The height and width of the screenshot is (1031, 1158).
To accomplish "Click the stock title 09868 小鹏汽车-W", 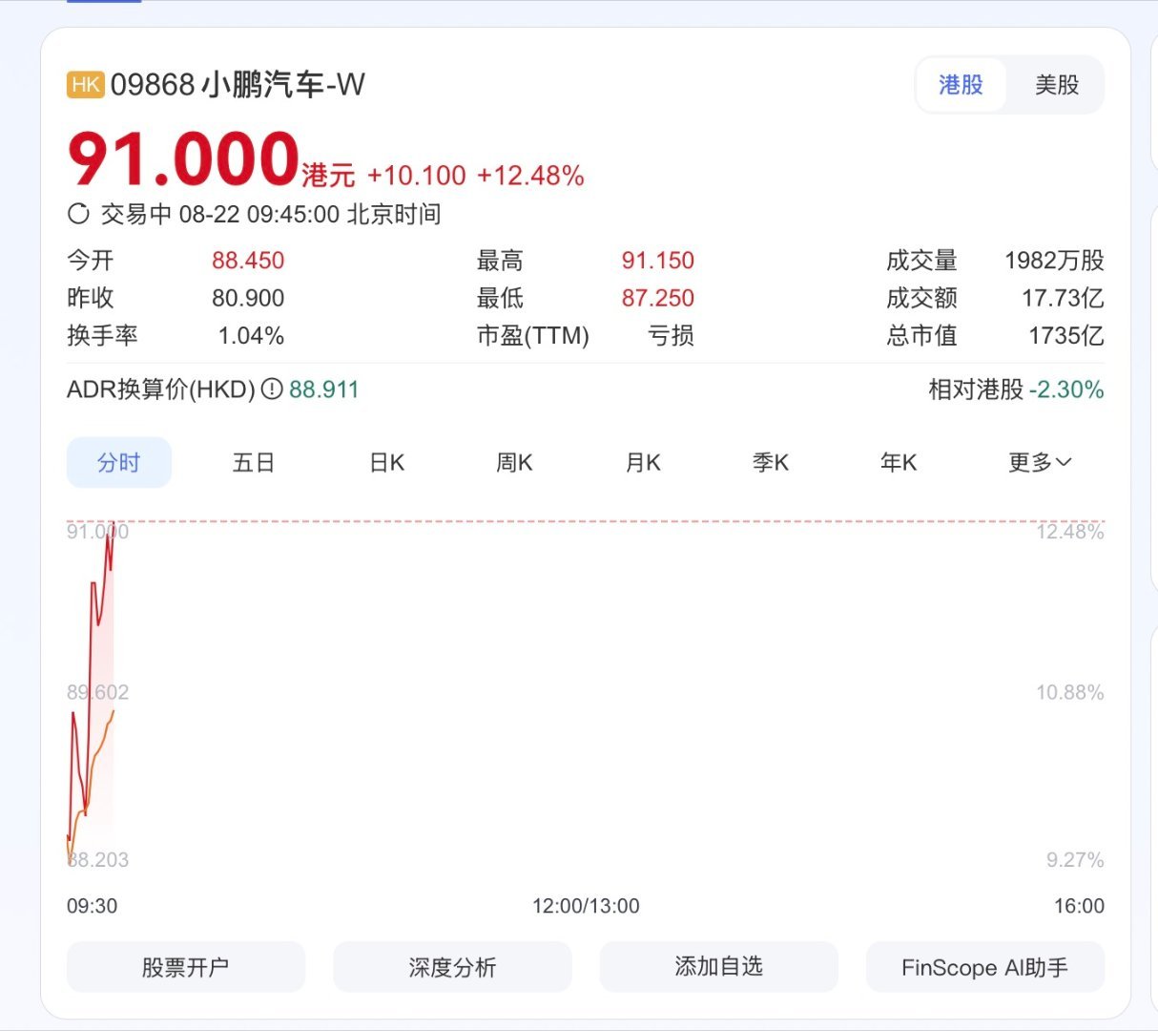I will tap(238, 85).
